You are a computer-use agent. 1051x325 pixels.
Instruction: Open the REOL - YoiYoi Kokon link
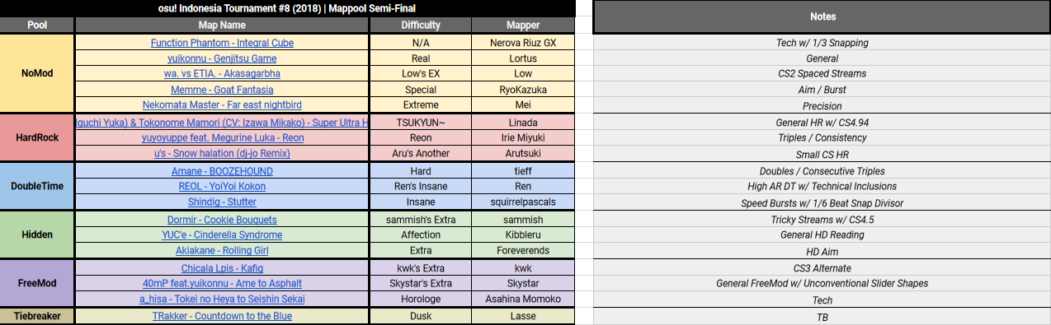coord(222,187)
